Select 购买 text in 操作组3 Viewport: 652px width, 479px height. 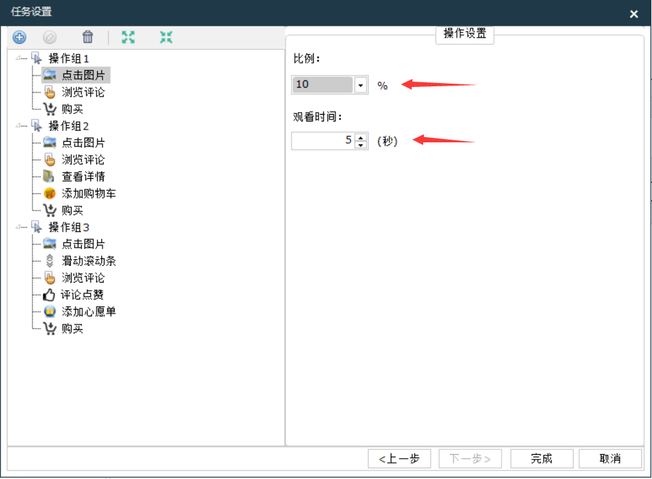72,329
